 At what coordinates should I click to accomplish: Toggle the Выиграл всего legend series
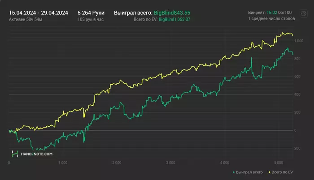point(249,172)
